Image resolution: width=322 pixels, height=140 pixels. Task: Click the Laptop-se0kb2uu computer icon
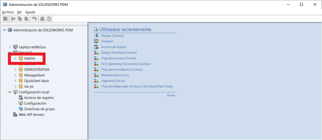(15, 47)
